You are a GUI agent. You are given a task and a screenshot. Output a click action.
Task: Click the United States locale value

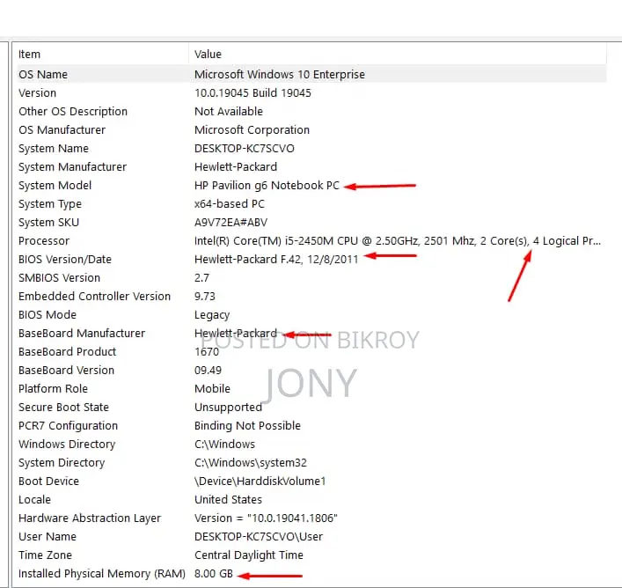pos(228,500)
